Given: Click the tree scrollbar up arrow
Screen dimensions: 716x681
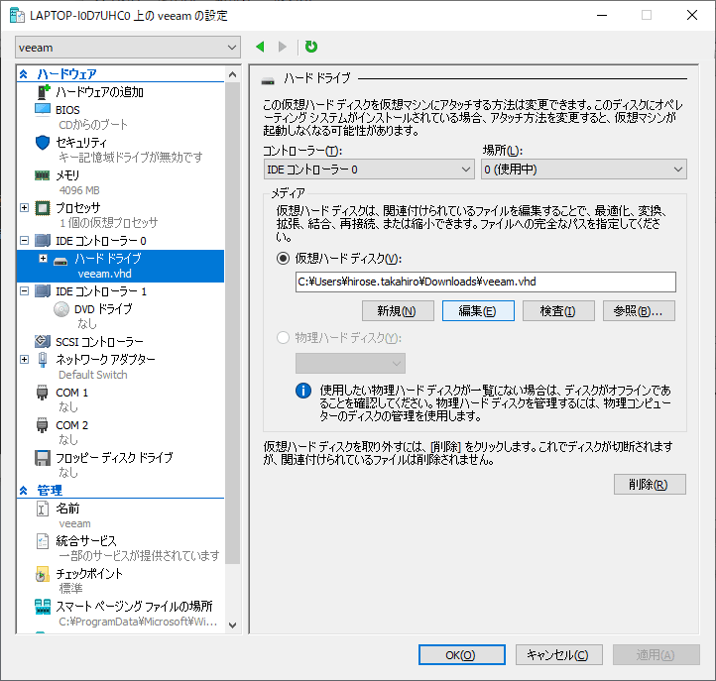Looking at the screenshot, I should tap(232, 74).
